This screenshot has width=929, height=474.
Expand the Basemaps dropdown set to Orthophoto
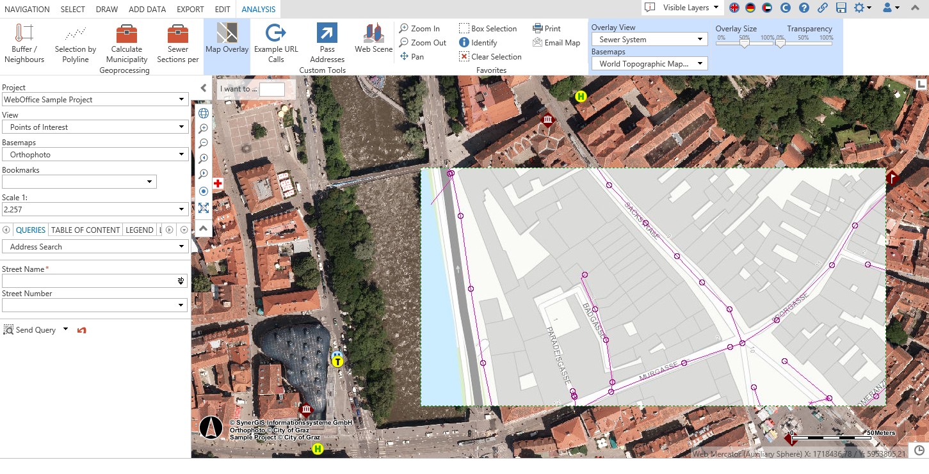click(95, 154)
